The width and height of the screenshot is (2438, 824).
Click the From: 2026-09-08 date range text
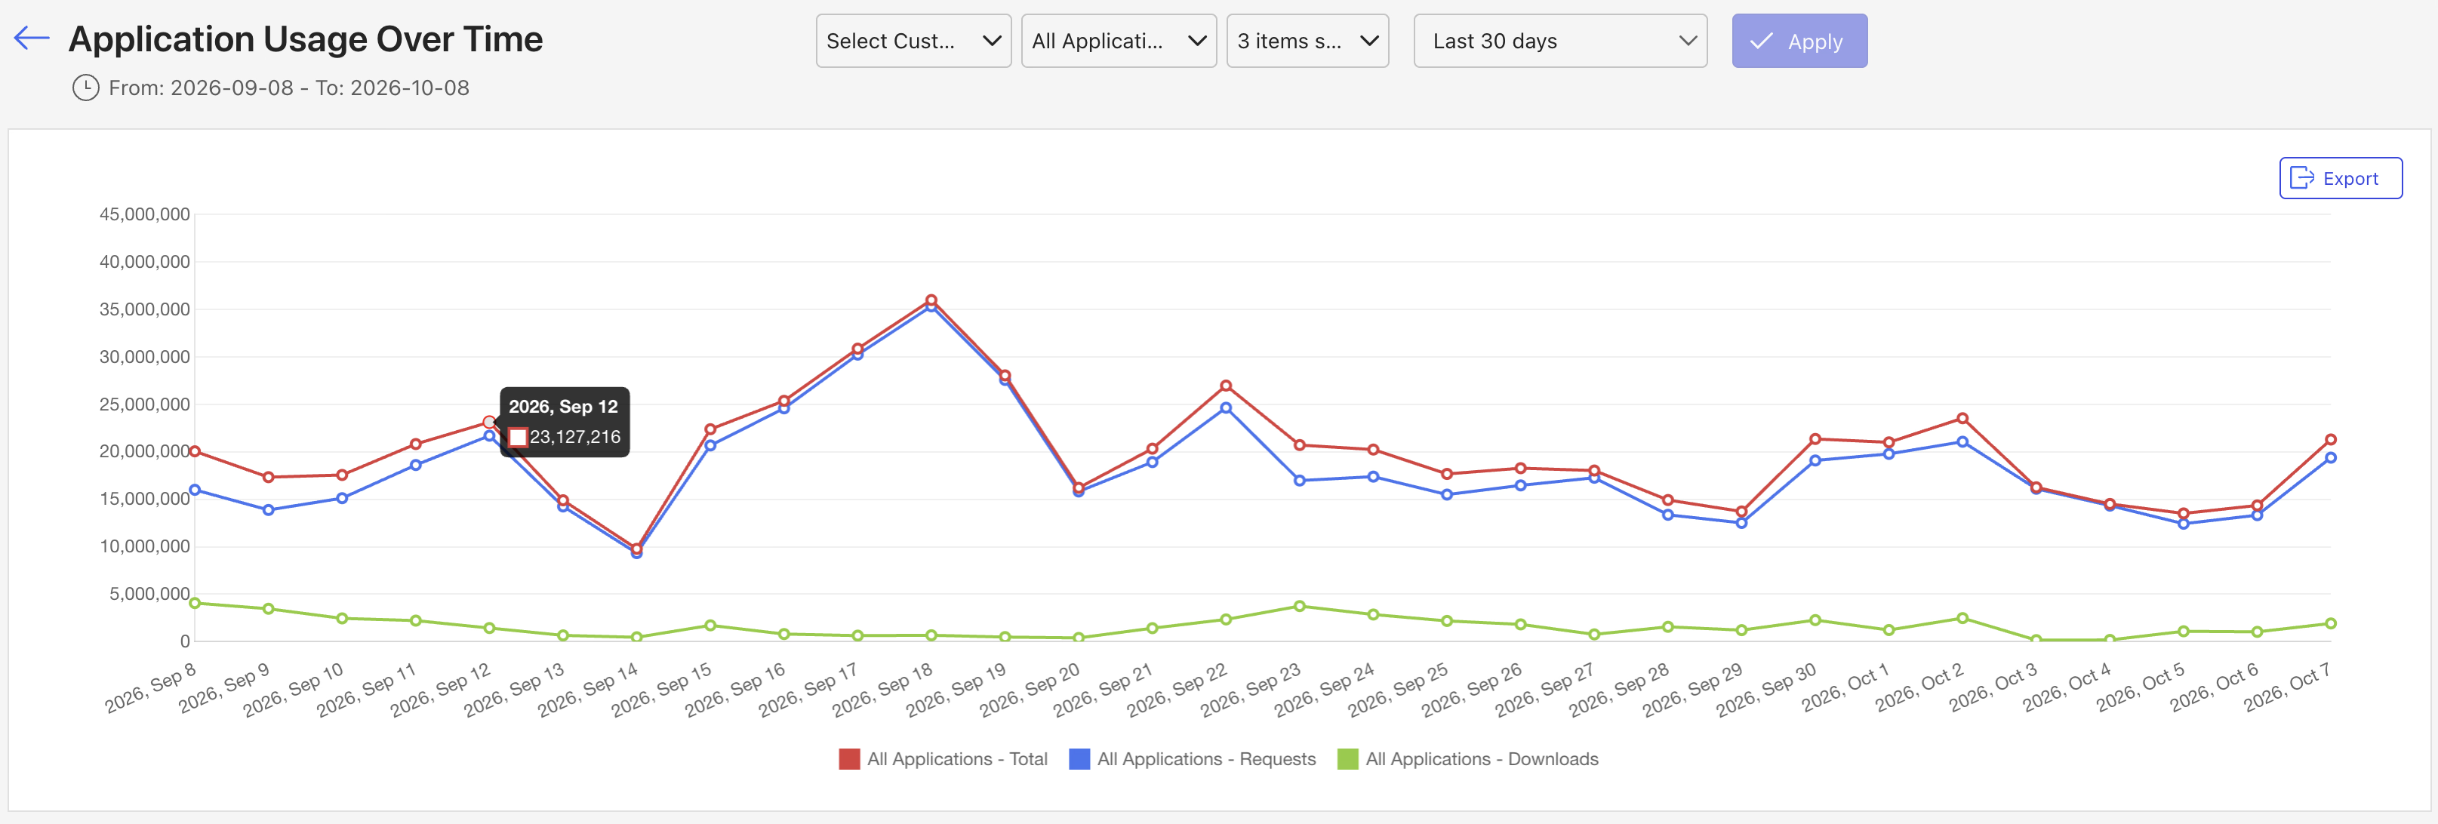(x=288, y=88)
